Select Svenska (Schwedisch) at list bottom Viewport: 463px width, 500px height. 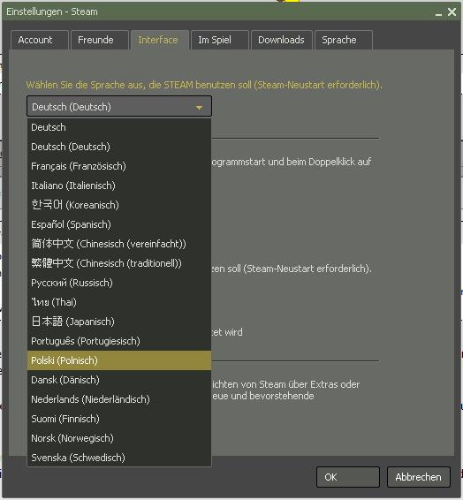(119, 458)
